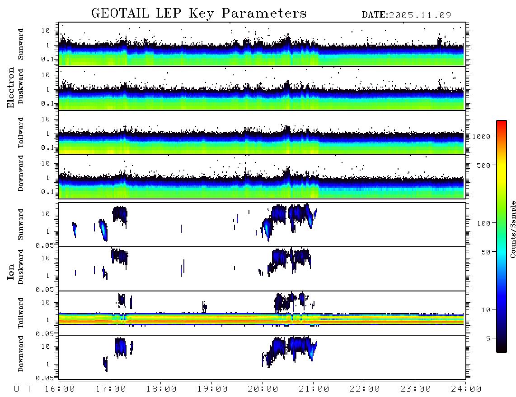The width and height of the screenshot is (516, 397).
Task: Select the "18:00" time tick label
Action: click(x=161, y=389)
